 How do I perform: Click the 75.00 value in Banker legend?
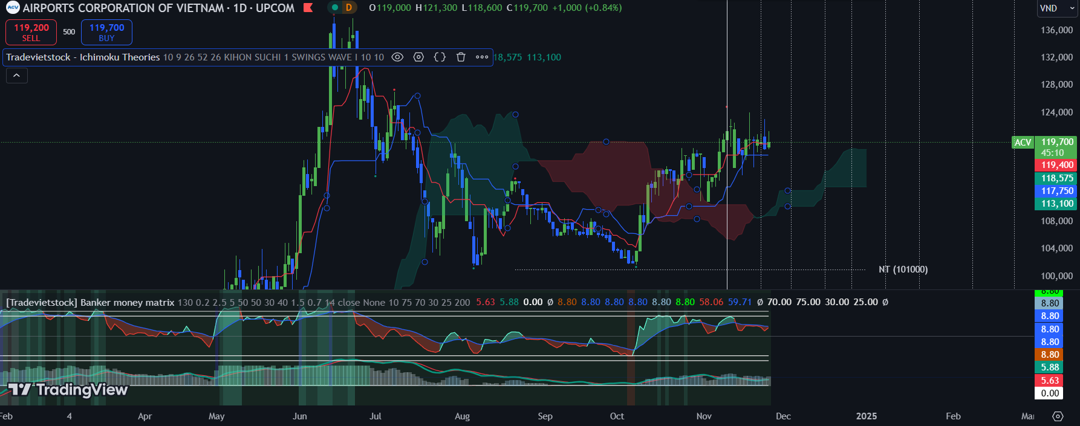808,302
